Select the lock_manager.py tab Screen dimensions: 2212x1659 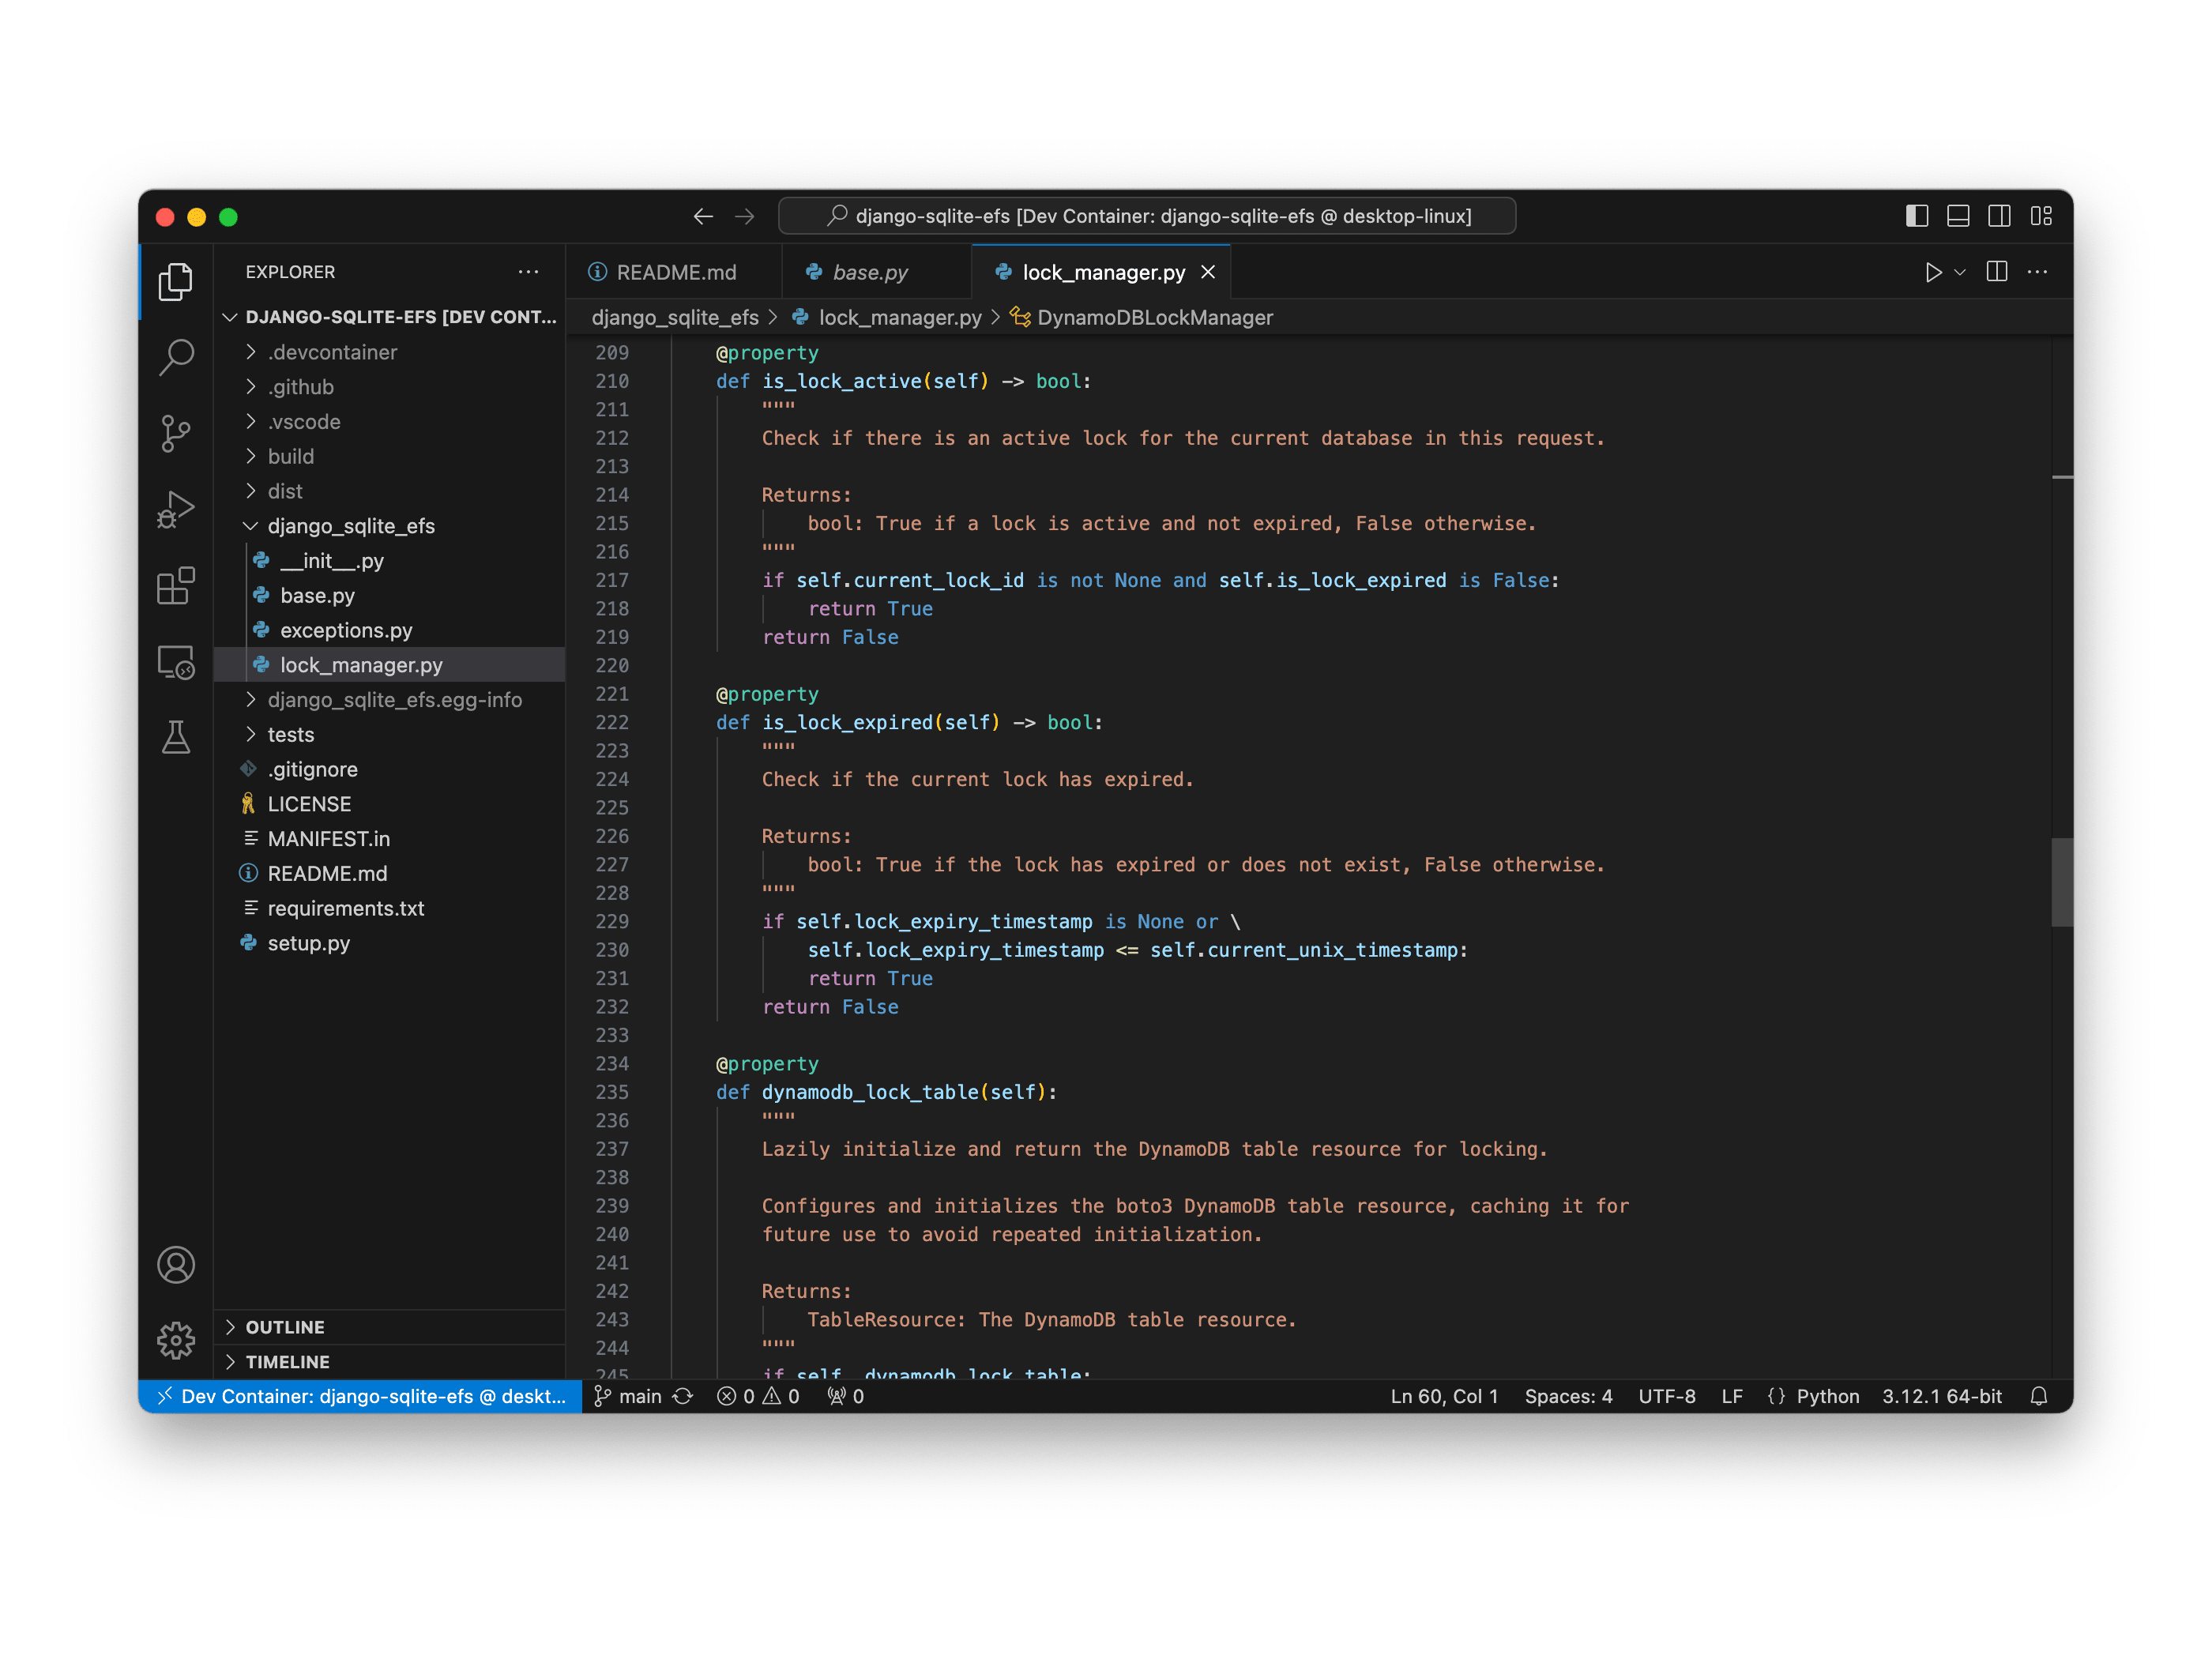pos(1103,272)
